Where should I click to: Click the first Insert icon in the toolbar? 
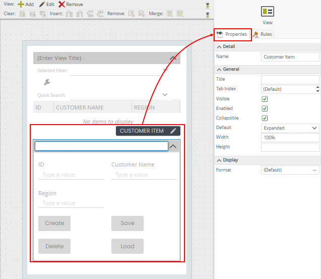(x=69, y=14)
